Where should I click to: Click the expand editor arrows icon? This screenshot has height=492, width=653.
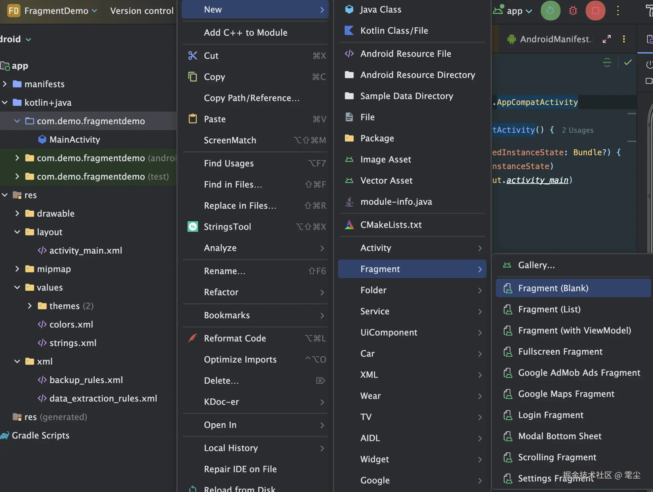click(607, 39)
